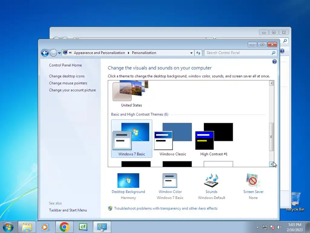Click the network tray icon
This screenshot has height=233, width=310.
265,227
